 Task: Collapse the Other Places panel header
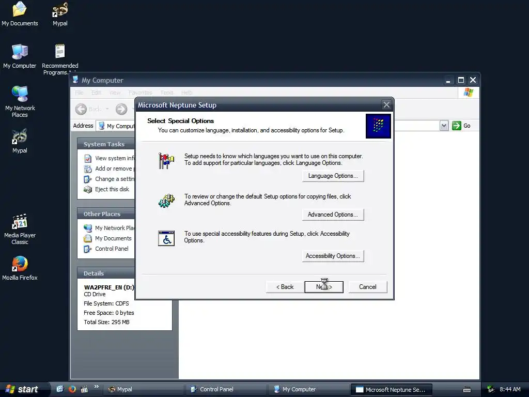coord(106,214)
